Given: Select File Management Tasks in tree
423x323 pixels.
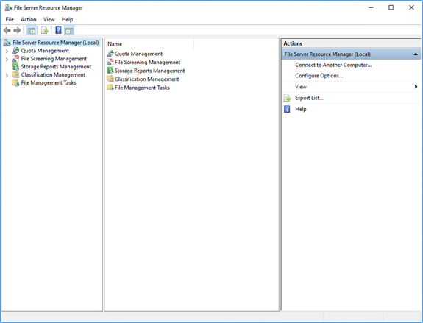Looking at the screenshot, I should pos(49,83).
